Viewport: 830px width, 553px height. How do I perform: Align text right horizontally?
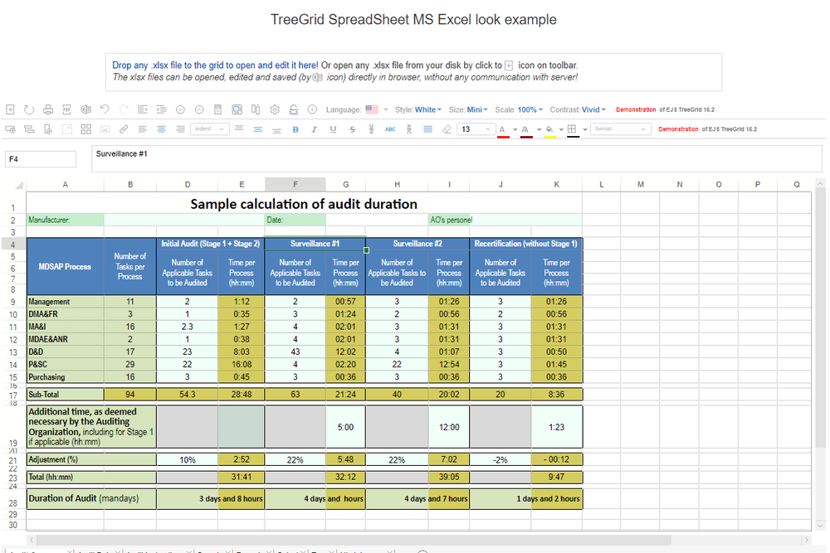[x=180, y=129]
